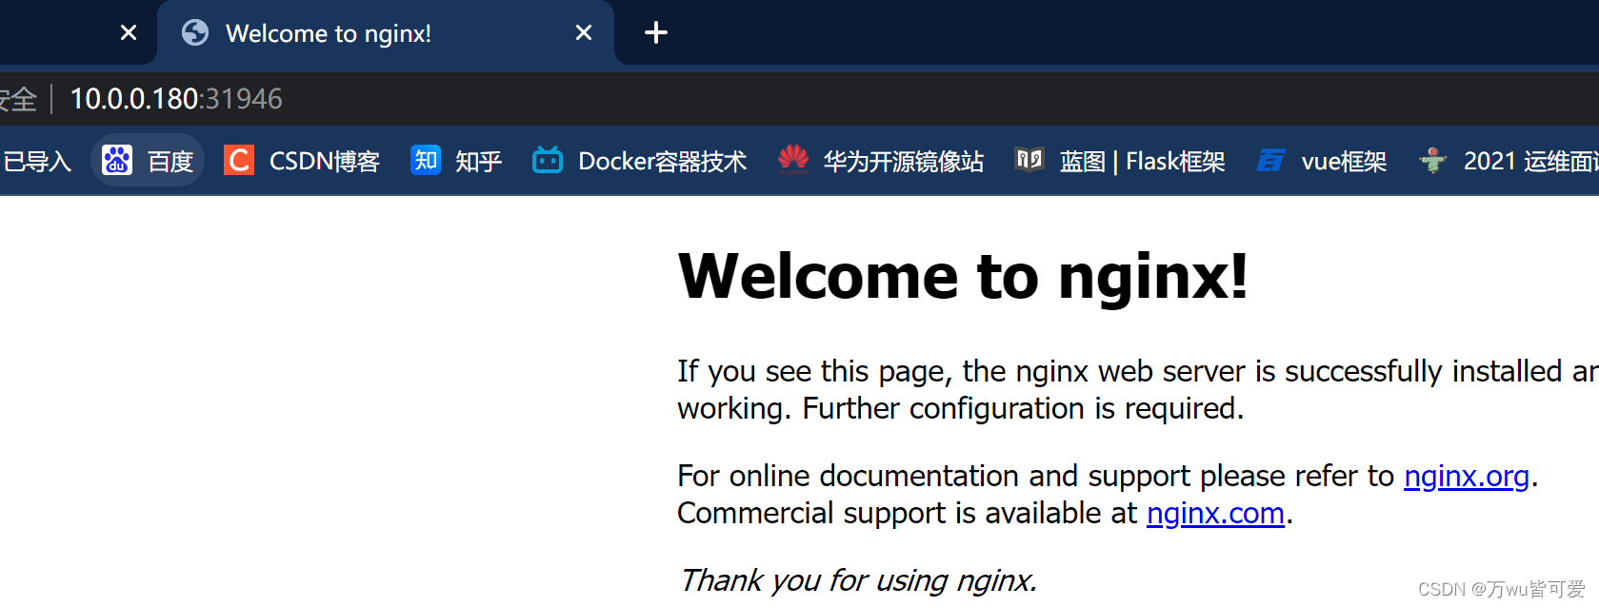Open the CSDN博客 bookmark
The image size is (1599, 607).
(x=302, y=161)
